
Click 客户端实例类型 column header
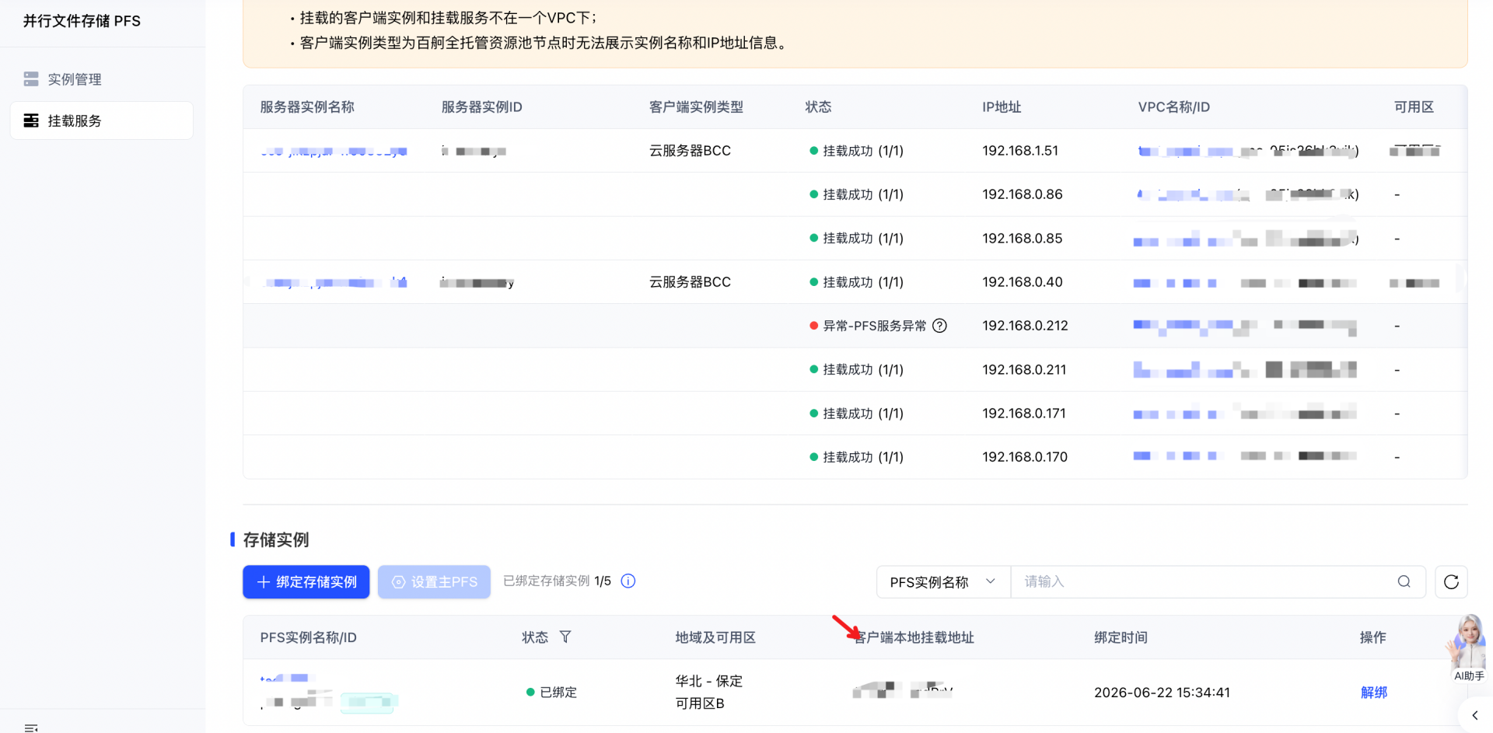(x=696, y=107)
